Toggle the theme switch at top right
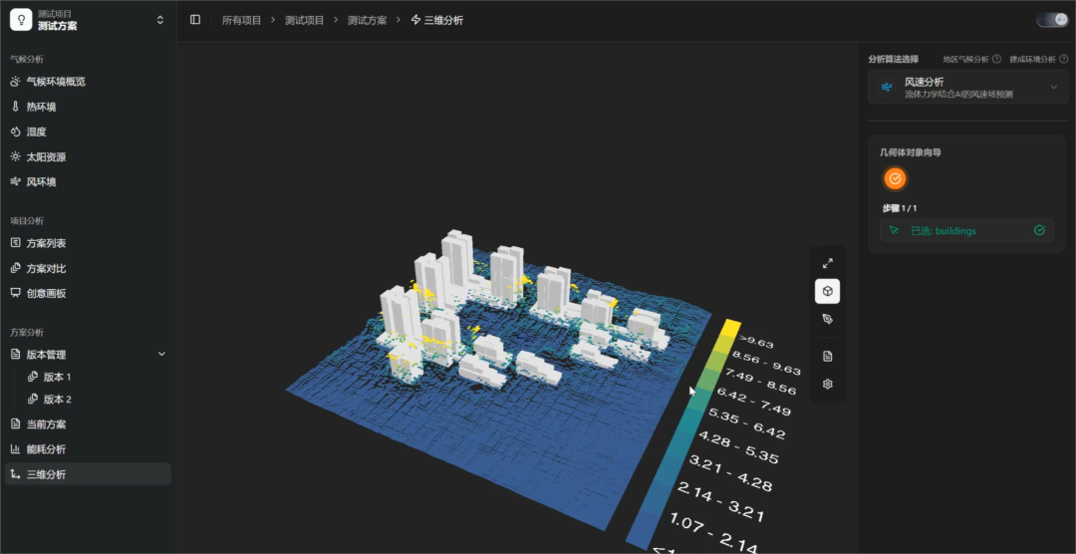Viewport: 1076px width, 554px height. coord(1052,20)
